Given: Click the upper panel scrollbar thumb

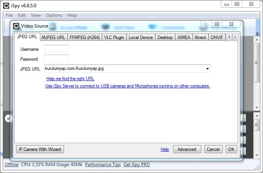Looking at the screenshot, I should point(257,63).
